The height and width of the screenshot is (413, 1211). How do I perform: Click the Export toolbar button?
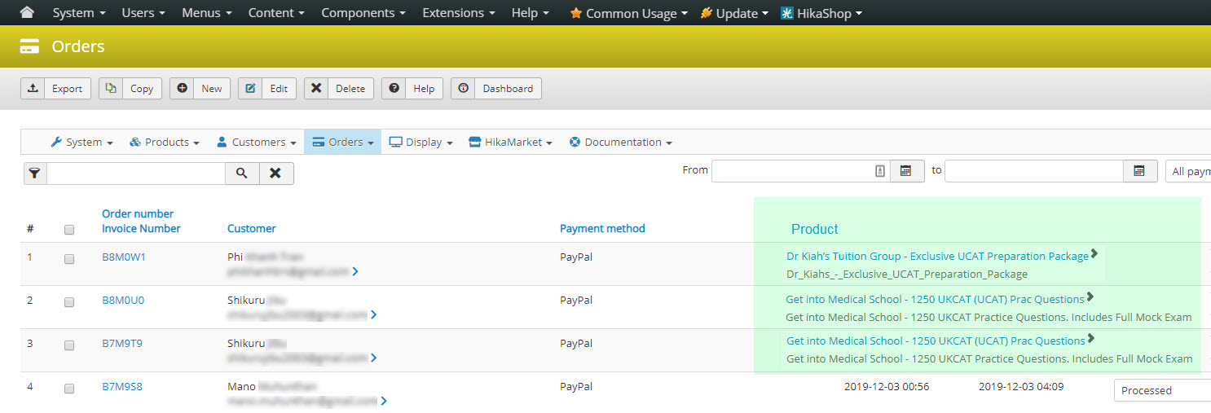(55, 89)
